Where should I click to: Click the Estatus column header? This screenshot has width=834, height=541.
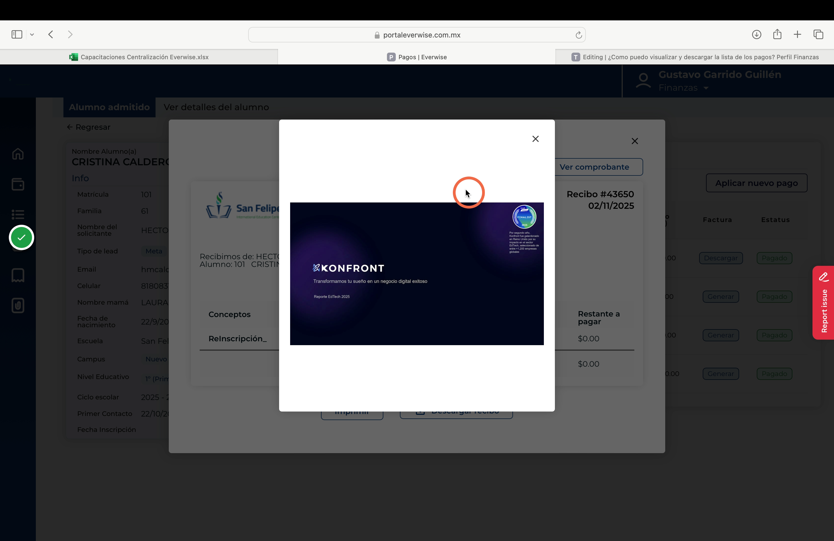point(775,220)
